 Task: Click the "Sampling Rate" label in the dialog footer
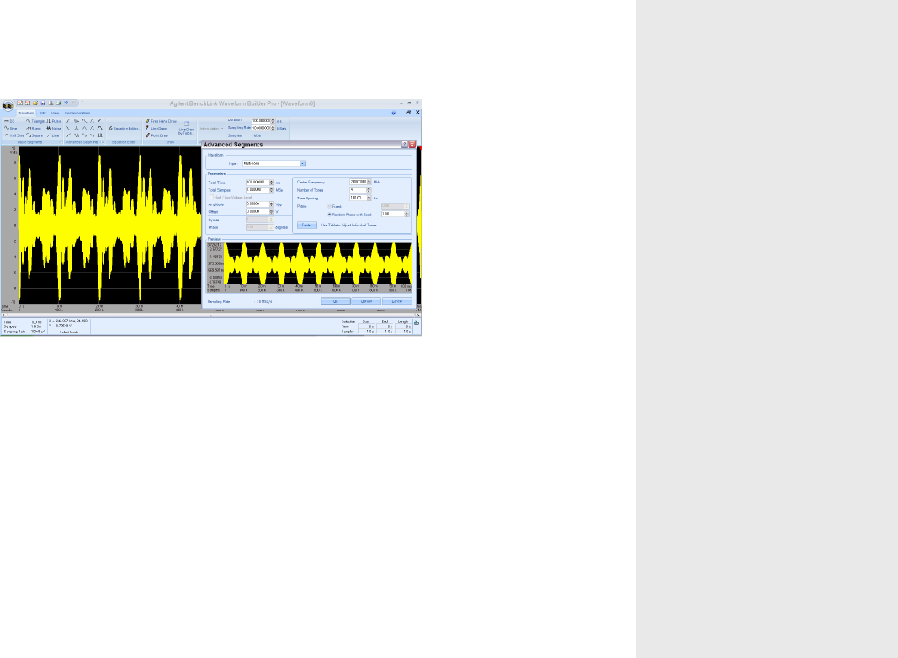(219, 301)
